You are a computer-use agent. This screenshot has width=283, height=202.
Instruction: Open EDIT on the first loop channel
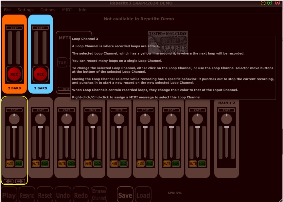click(x=14, y=110)
